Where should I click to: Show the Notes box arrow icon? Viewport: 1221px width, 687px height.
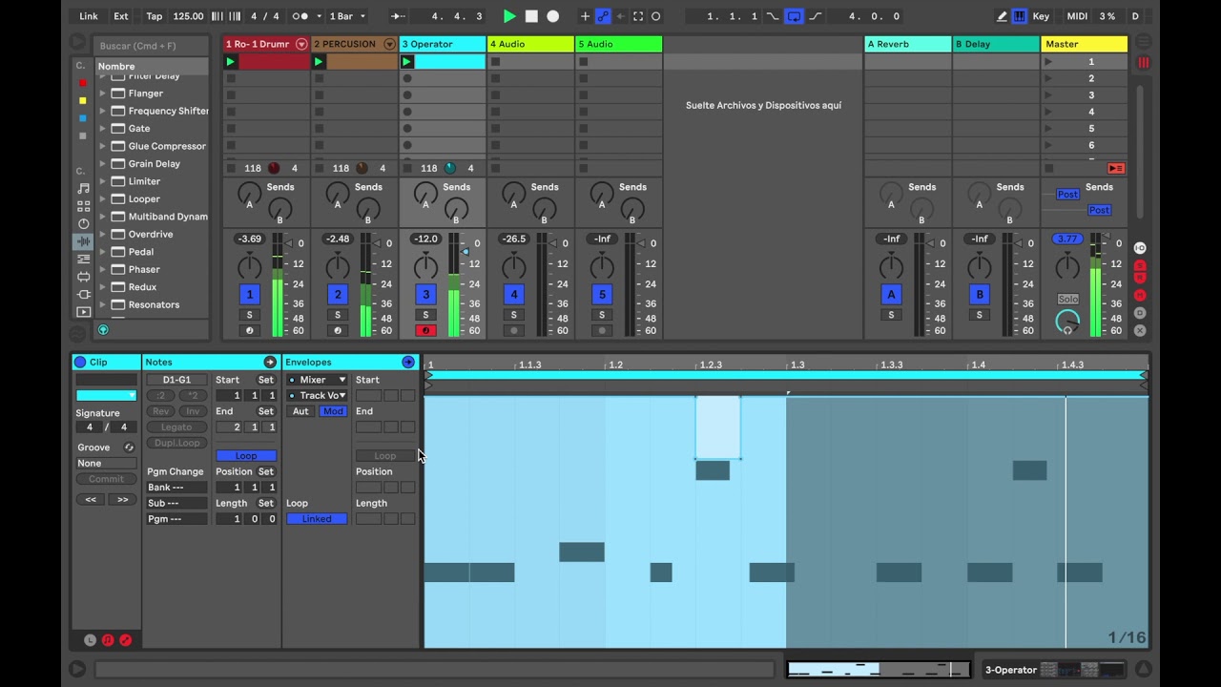click(x=270, y=363)
